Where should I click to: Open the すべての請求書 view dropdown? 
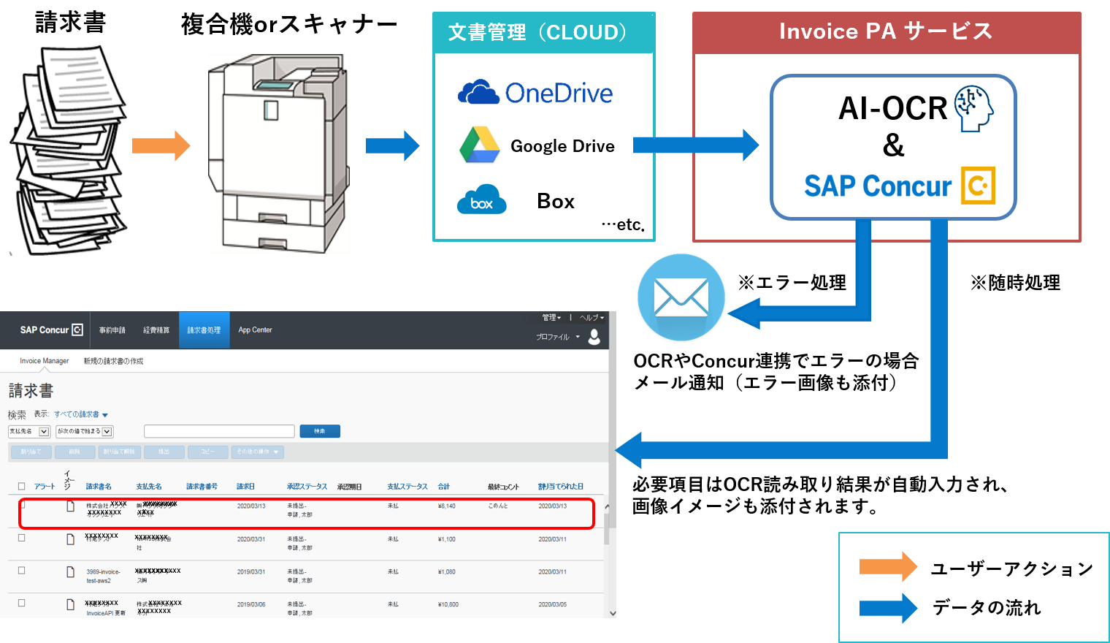(x=80, y=414)
